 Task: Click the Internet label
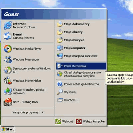(x=19, y=24)
